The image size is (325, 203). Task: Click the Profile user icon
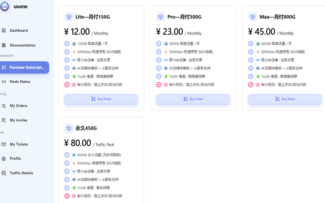[4, 159]
